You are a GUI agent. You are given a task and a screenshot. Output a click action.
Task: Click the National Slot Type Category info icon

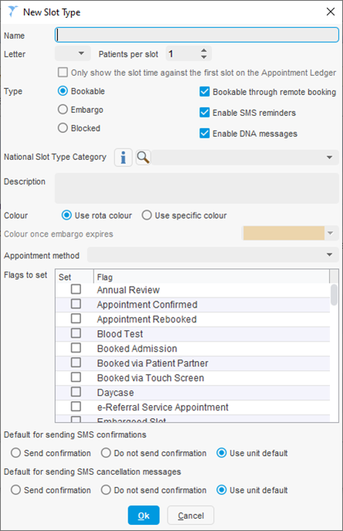[x=124, y=158]
